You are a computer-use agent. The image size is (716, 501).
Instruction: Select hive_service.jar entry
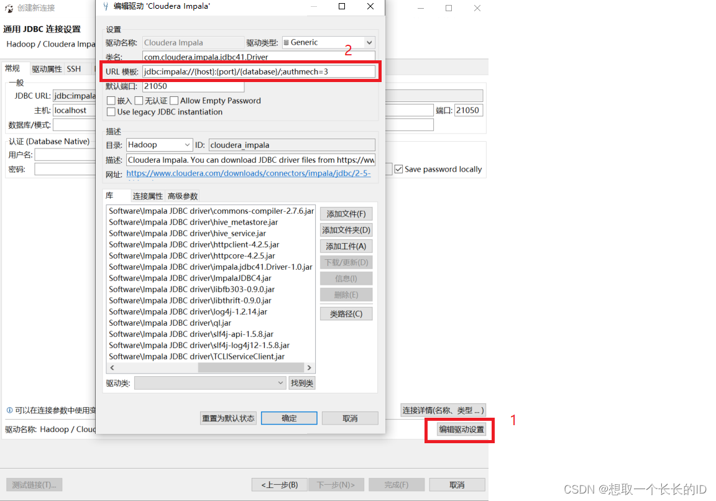click(187, 233)
